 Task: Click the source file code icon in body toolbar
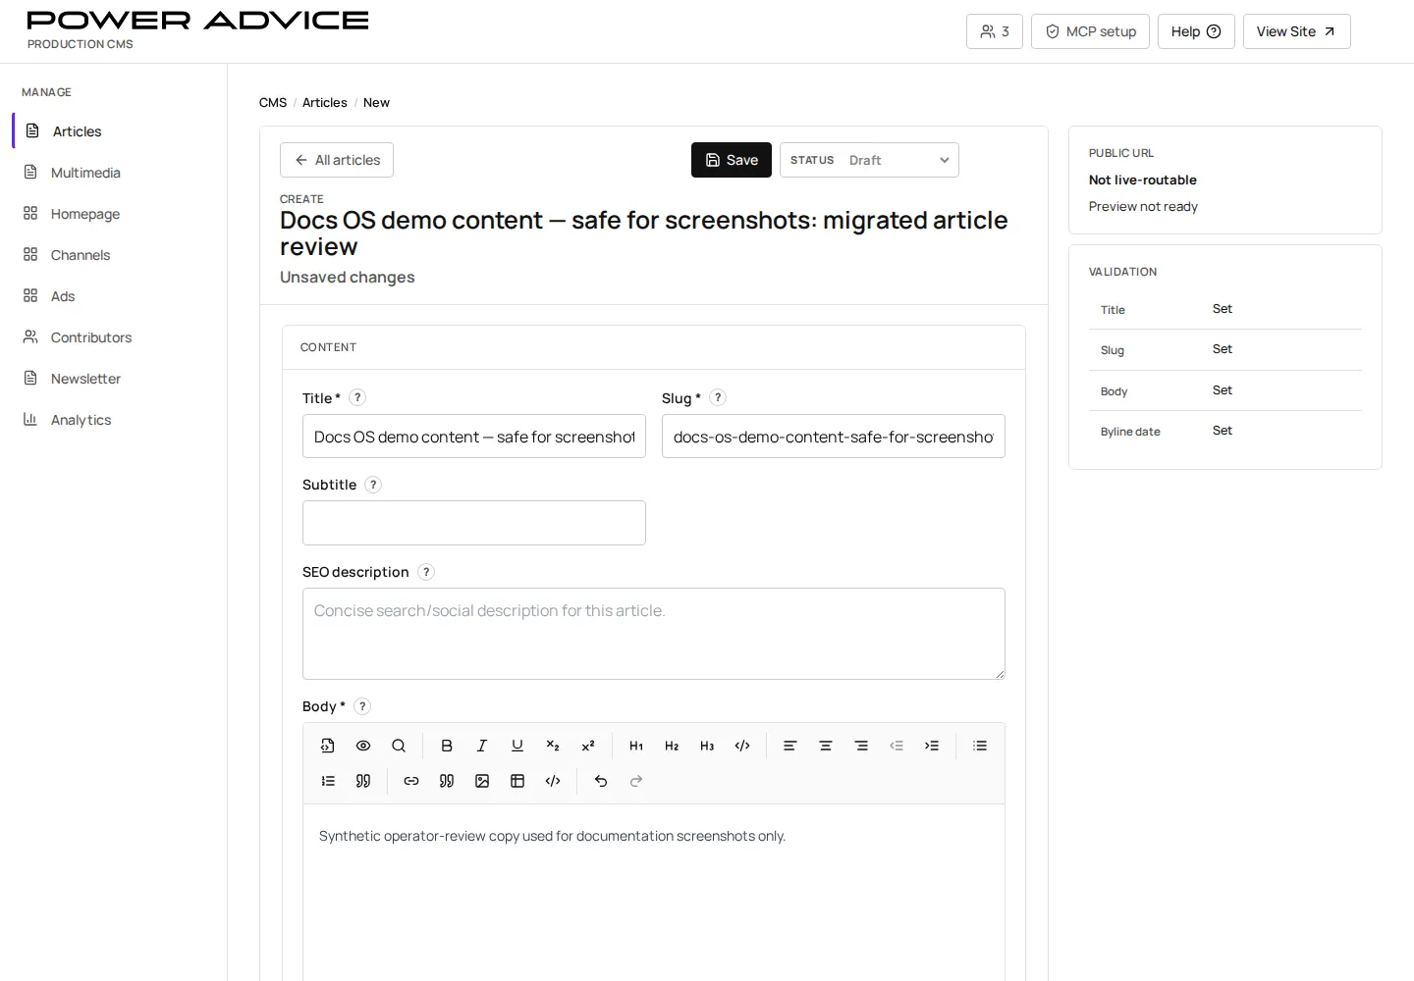point(328,746)
